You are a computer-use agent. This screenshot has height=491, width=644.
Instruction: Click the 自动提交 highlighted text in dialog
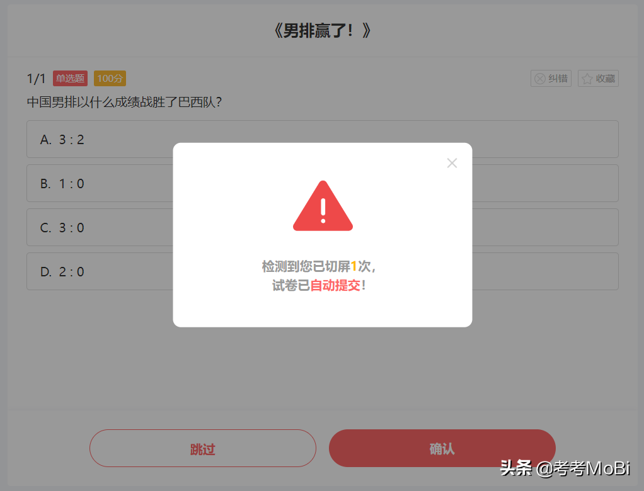coord(335,286)
